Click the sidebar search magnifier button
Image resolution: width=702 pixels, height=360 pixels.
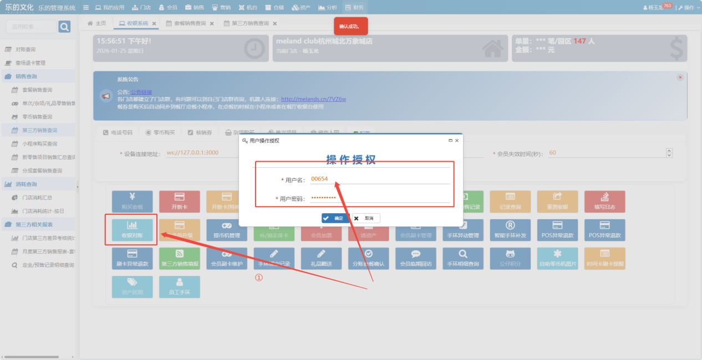pos(64,27)
